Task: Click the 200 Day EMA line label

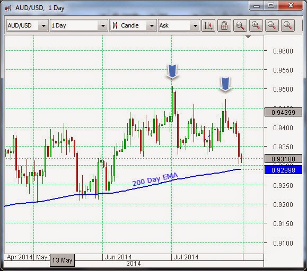Action: click(155, 179)
